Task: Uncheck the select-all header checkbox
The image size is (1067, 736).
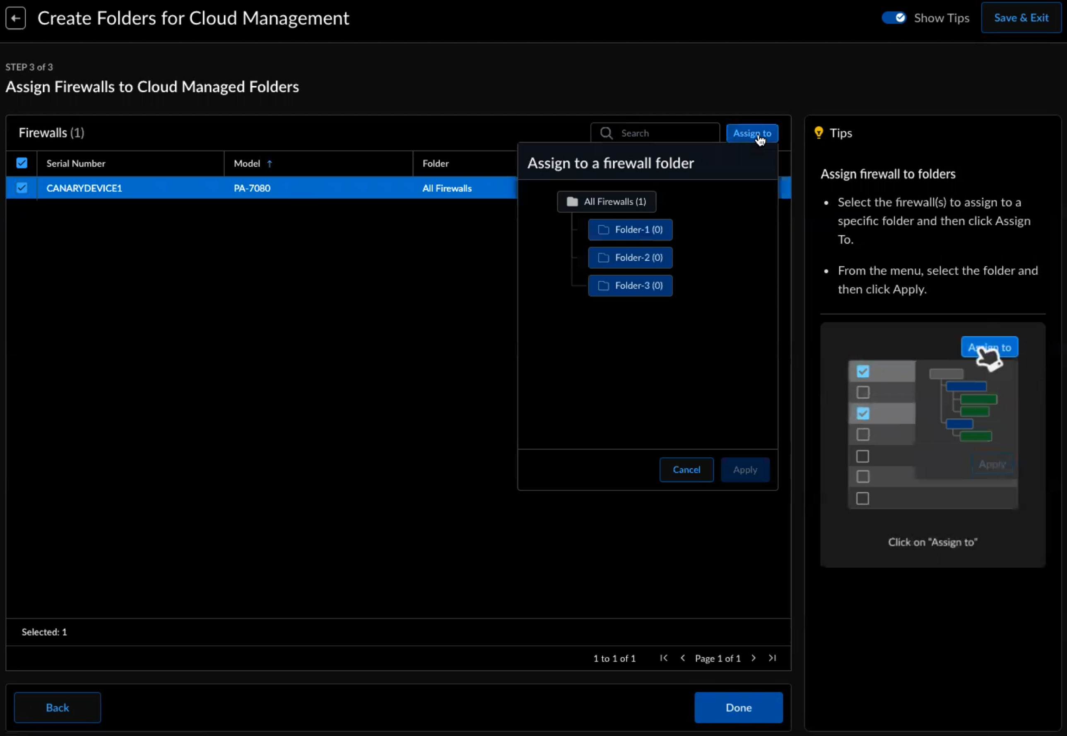Action: click(x=22, y=163)
